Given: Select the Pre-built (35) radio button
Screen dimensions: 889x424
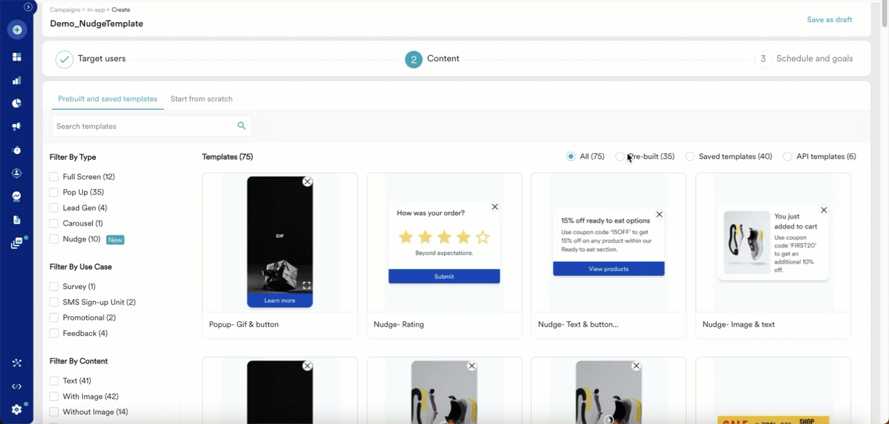Looking at the screenshot, I should (x=620, y=157).
